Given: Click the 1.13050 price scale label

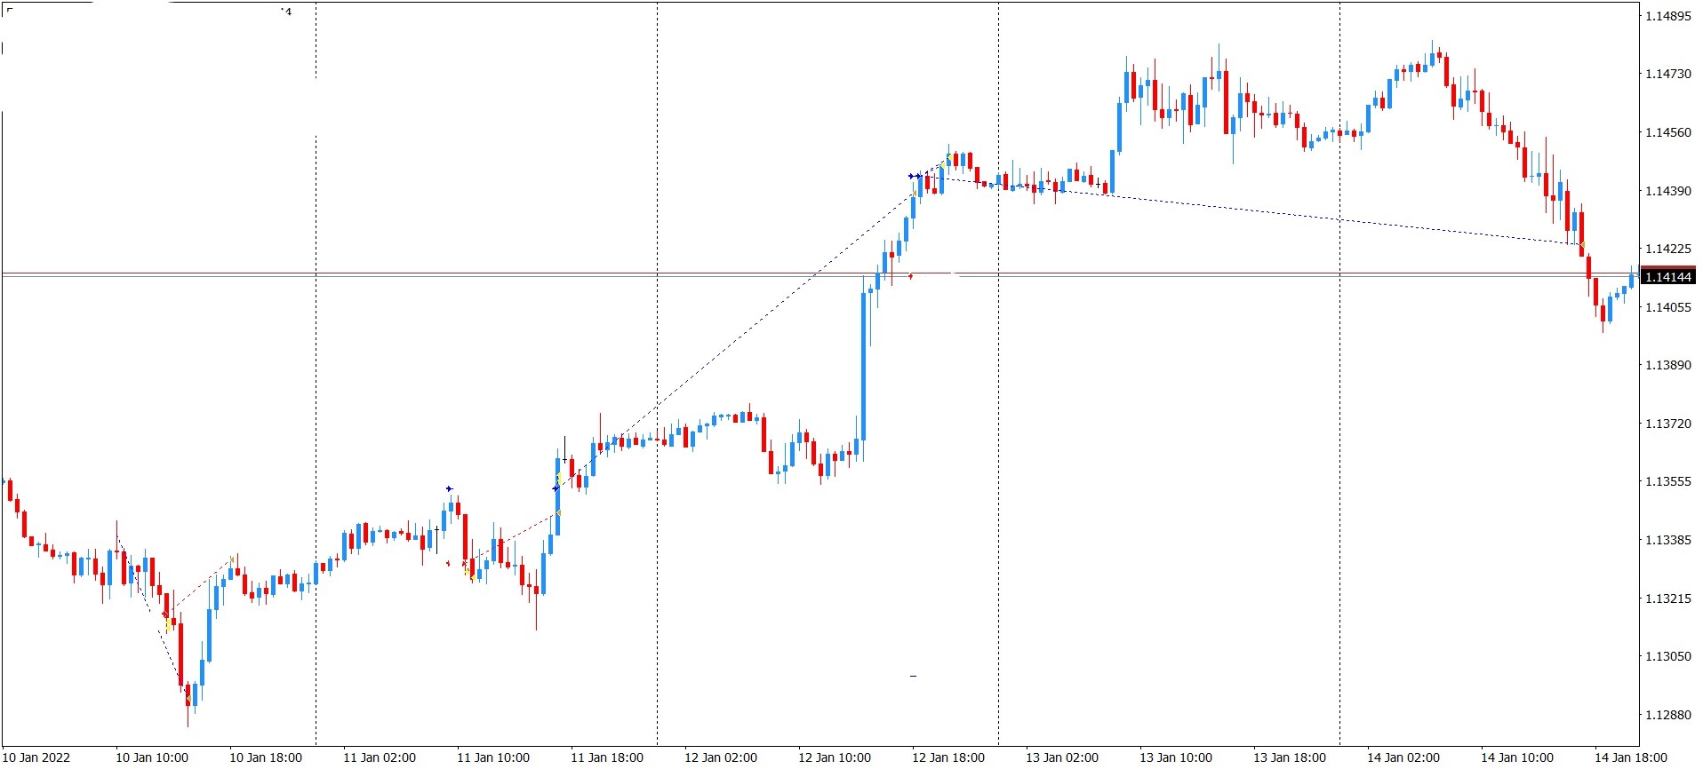Looking at the screenshot, I should pyautogui.click(x=1668, y=656).
